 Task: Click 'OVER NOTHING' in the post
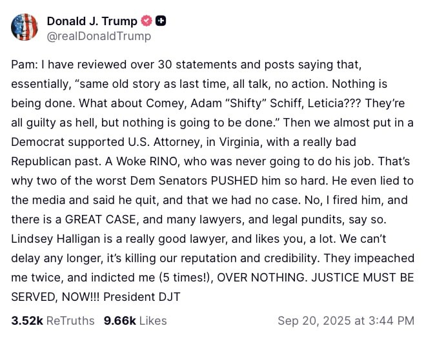coord(262,278)
